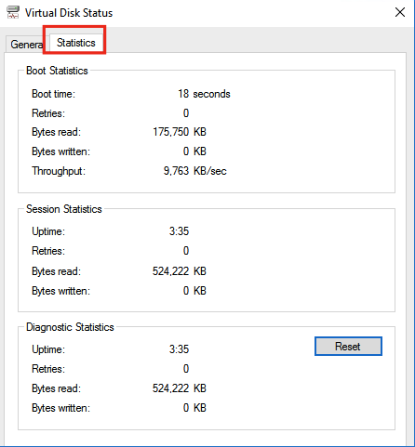This screenshot has height=447, width=415.
Task: Switch to the General tab
Action: coord(26,45)
